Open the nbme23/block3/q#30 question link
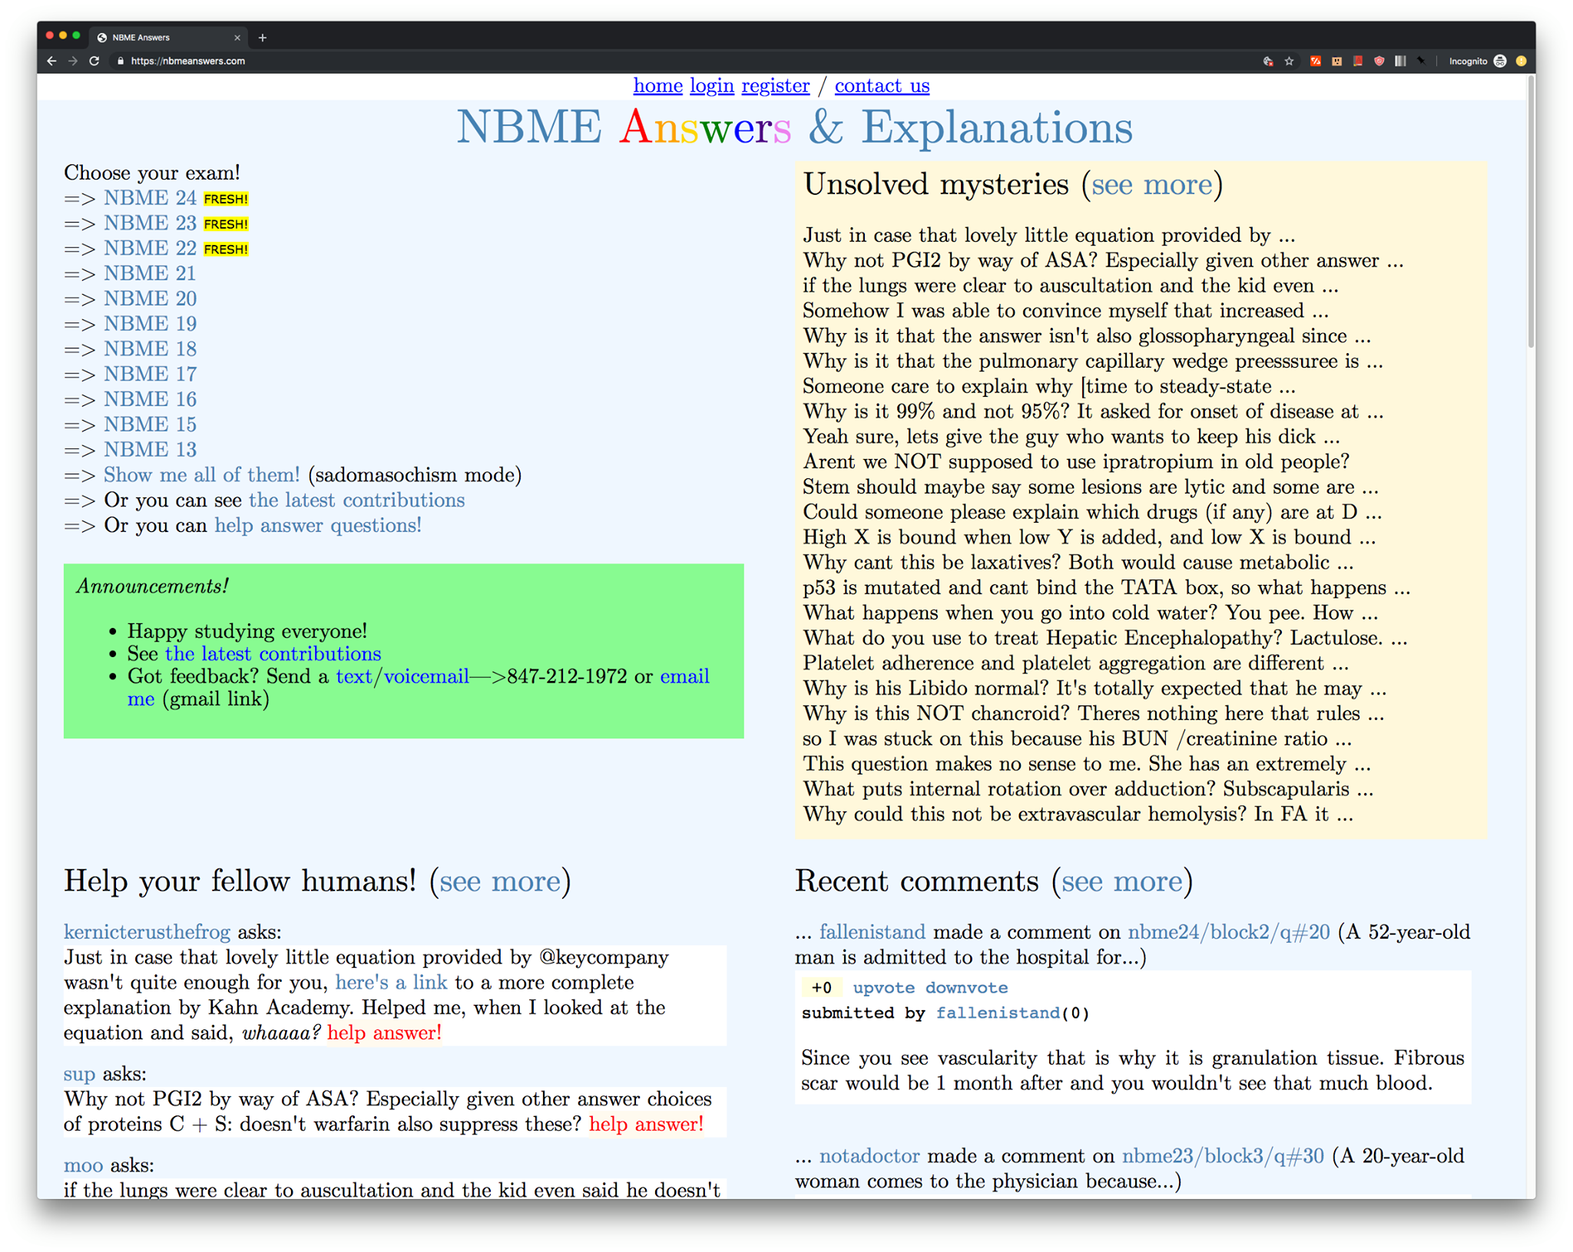 coord(1223,1157)
